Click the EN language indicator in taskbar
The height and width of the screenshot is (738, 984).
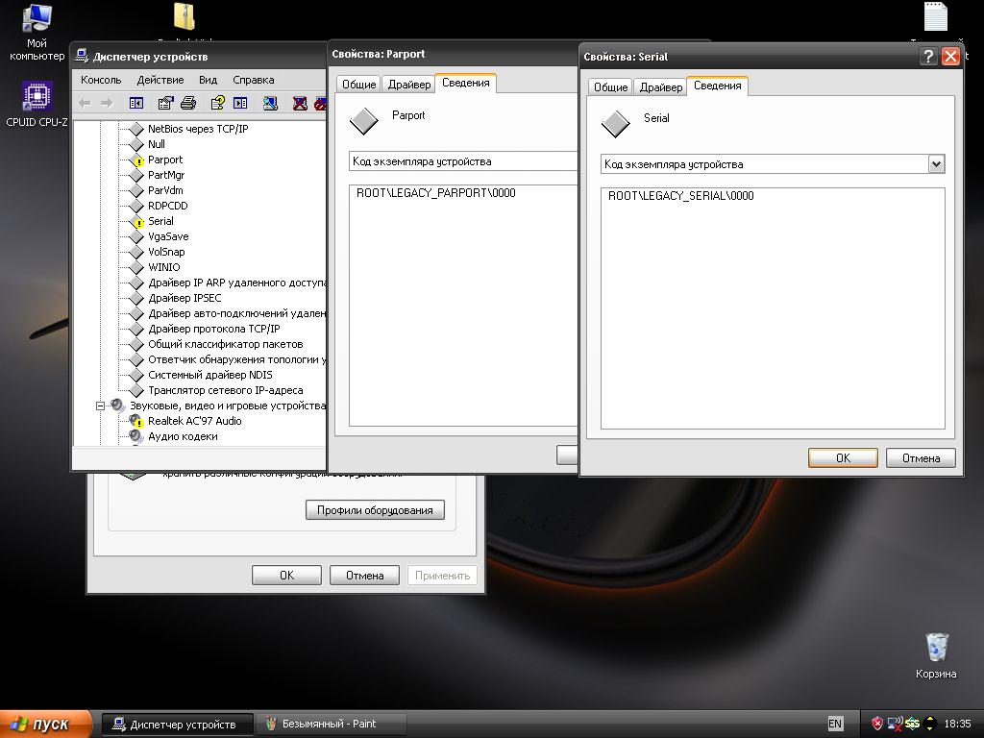(x=835, y=724)
